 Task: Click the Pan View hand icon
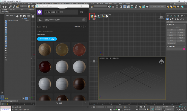[180, 109]
